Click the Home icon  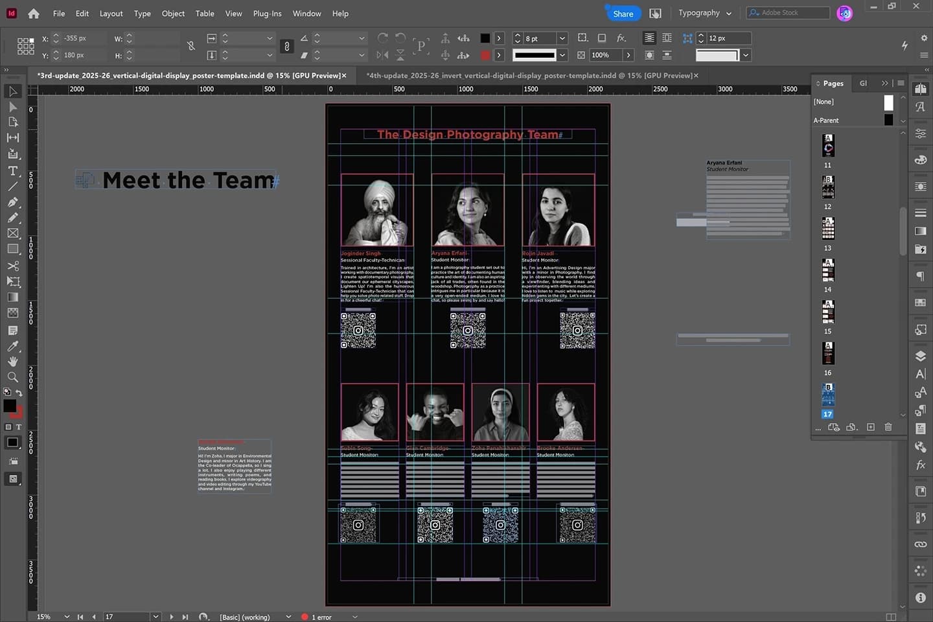[34, 14]
